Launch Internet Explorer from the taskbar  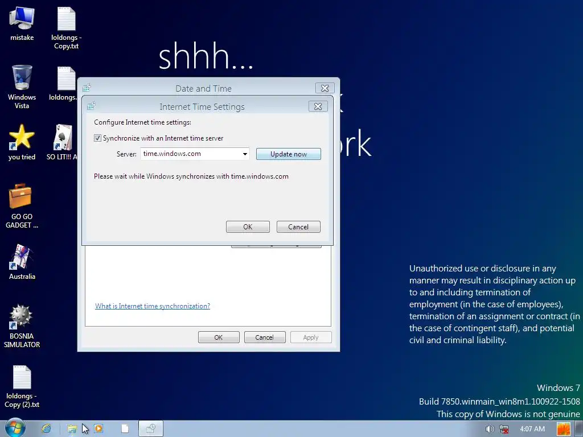47,428
